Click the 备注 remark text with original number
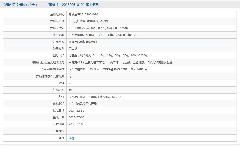Image resolution: width=240 pixels, height=150 pixels. pyautogui.click(x=95, y=97)
